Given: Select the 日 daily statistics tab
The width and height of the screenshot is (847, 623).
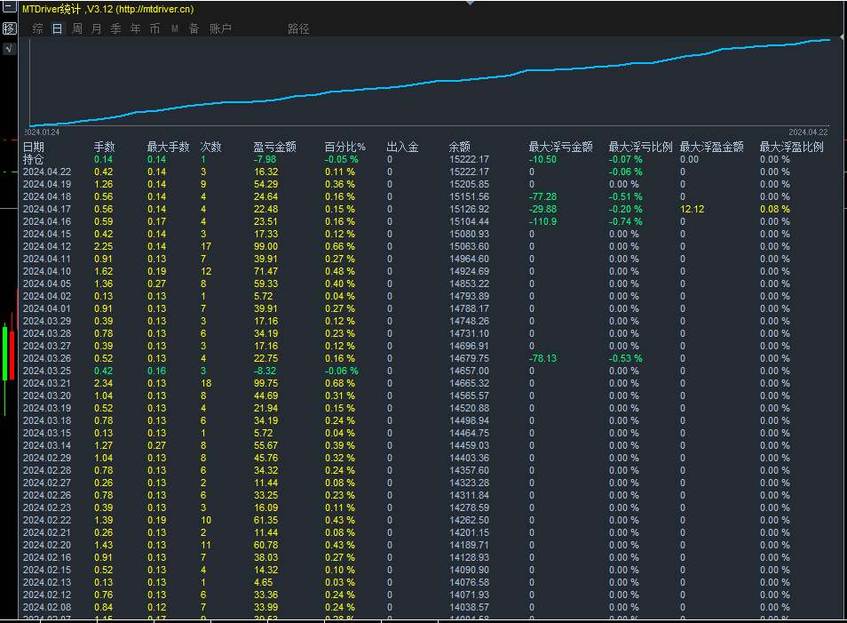Looking at the screenshot, I should 57,28.
